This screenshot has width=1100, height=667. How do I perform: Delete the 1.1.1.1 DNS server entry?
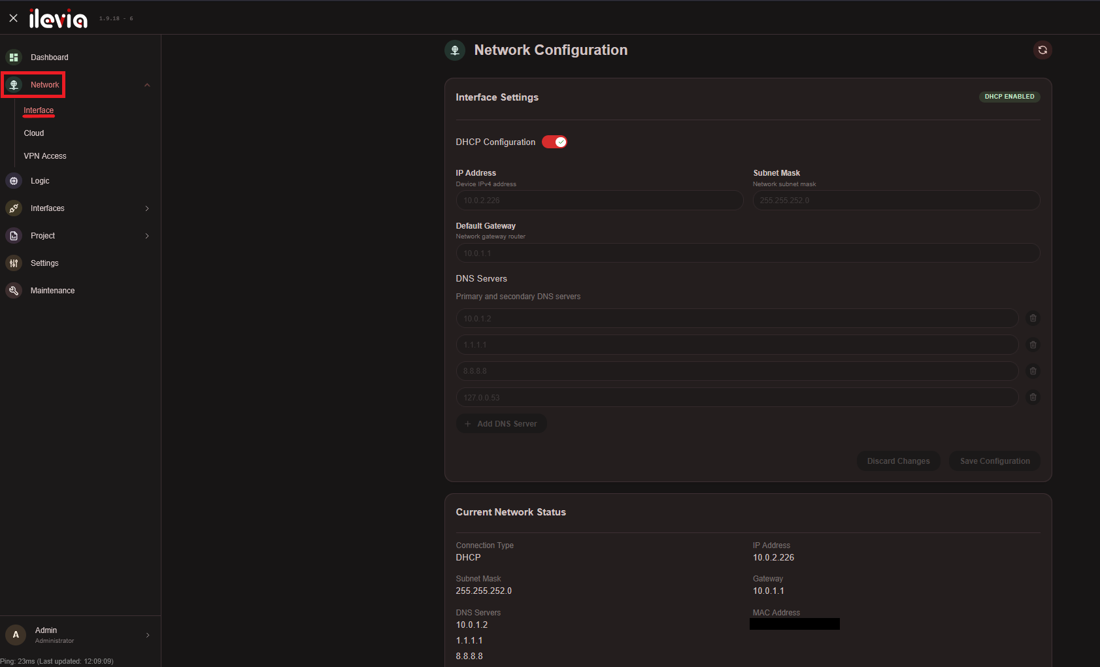click(x=1033, y=345)
